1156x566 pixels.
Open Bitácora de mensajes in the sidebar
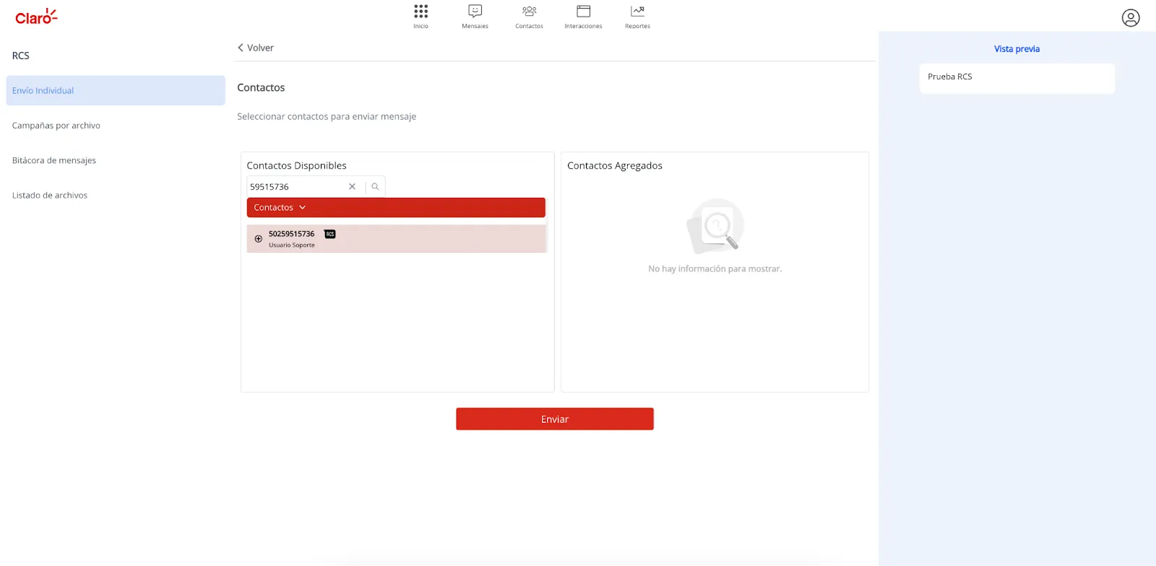(54, 160)
